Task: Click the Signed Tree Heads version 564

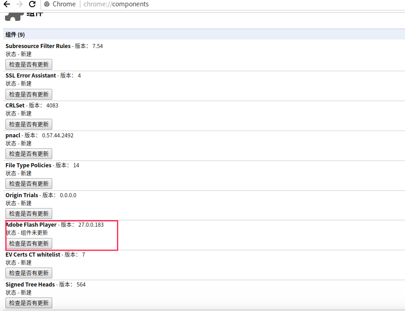Action: (x=81, y=285)
